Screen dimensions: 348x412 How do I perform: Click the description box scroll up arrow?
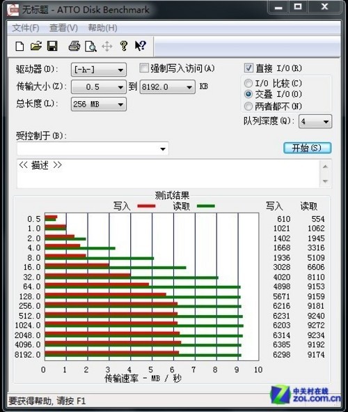coord(326,167)
